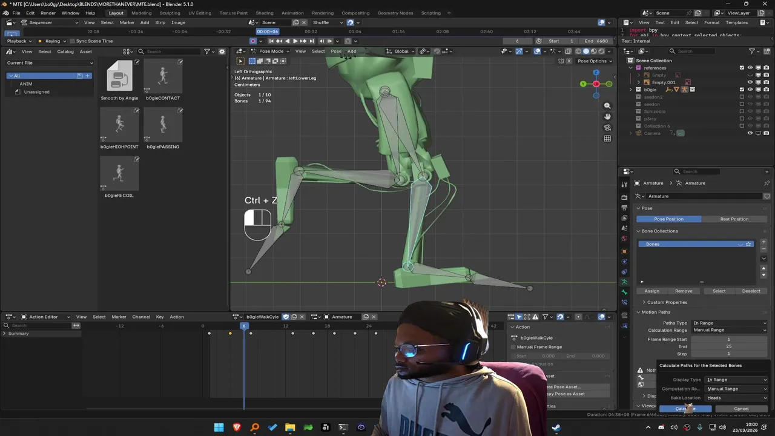Disable Camera row render camera icon
The height and width of the screenshot is (436, 775).
coord(766,133)
